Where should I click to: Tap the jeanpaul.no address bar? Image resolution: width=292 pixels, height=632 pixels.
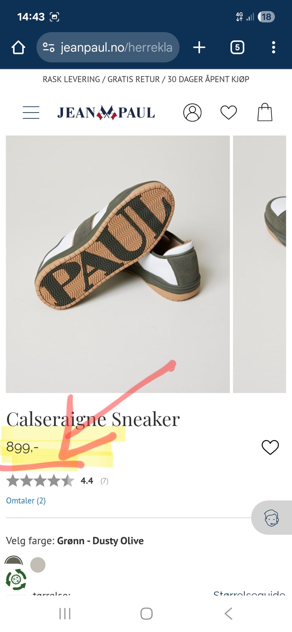pos(108,47)
